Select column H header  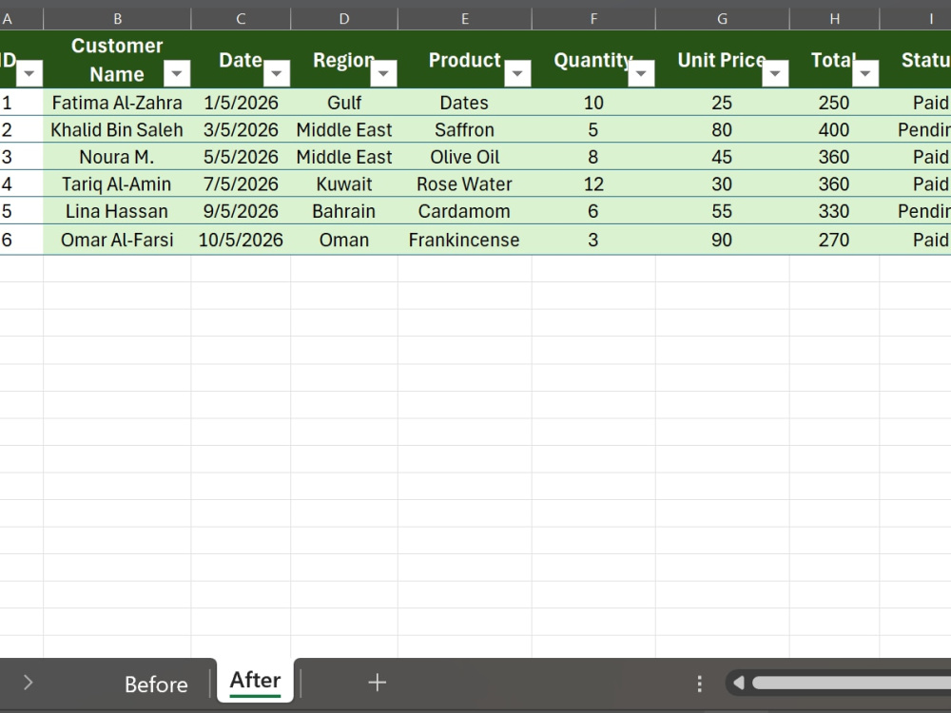coord(835,19)
